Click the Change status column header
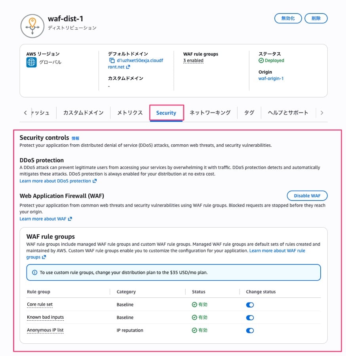 [261, 292]
